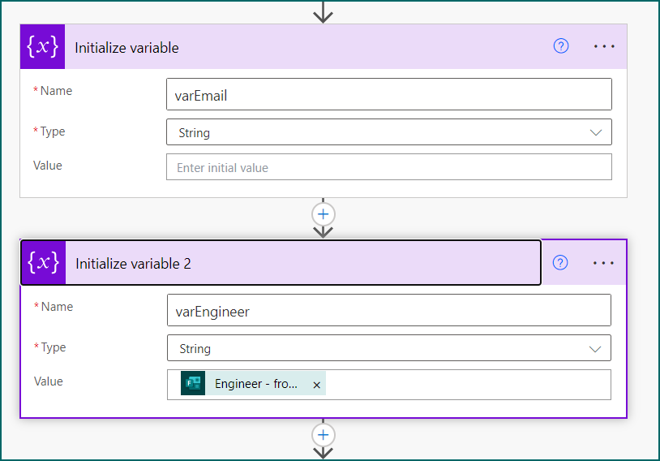Viewport: 660px width, 461px height.
Task: Click the empty Enter initial value field
Action: tap(389, 167)
